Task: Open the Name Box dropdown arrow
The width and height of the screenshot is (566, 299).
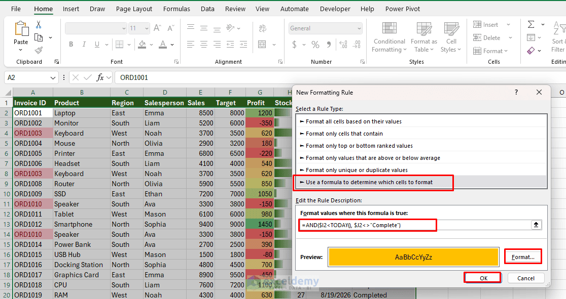Action: 53,77
